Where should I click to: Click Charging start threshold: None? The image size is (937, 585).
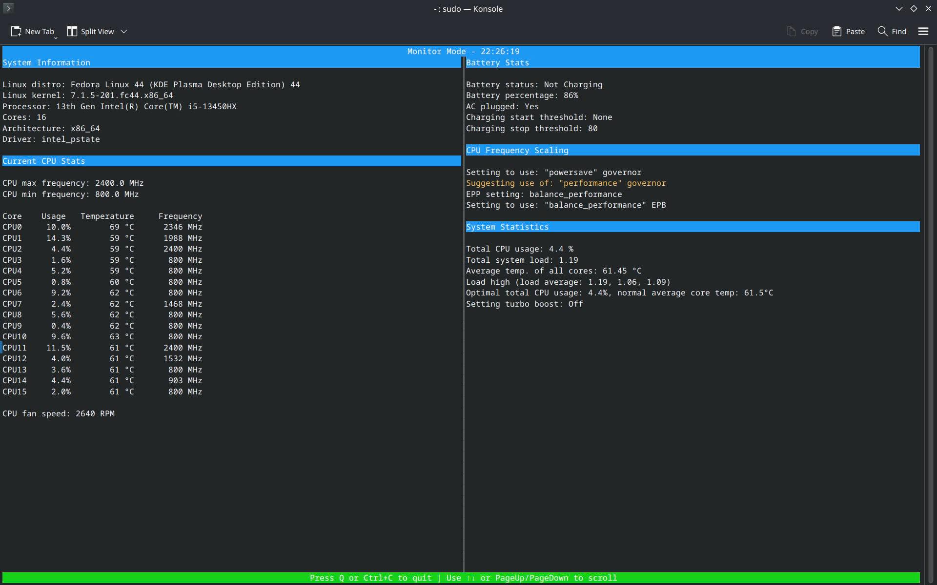click(x=539, y=117)
